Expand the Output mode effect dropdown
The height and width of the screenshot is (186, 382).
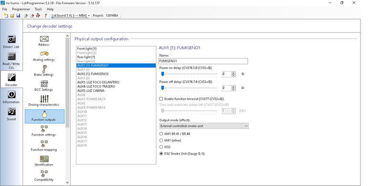click(x=204, y=126)
